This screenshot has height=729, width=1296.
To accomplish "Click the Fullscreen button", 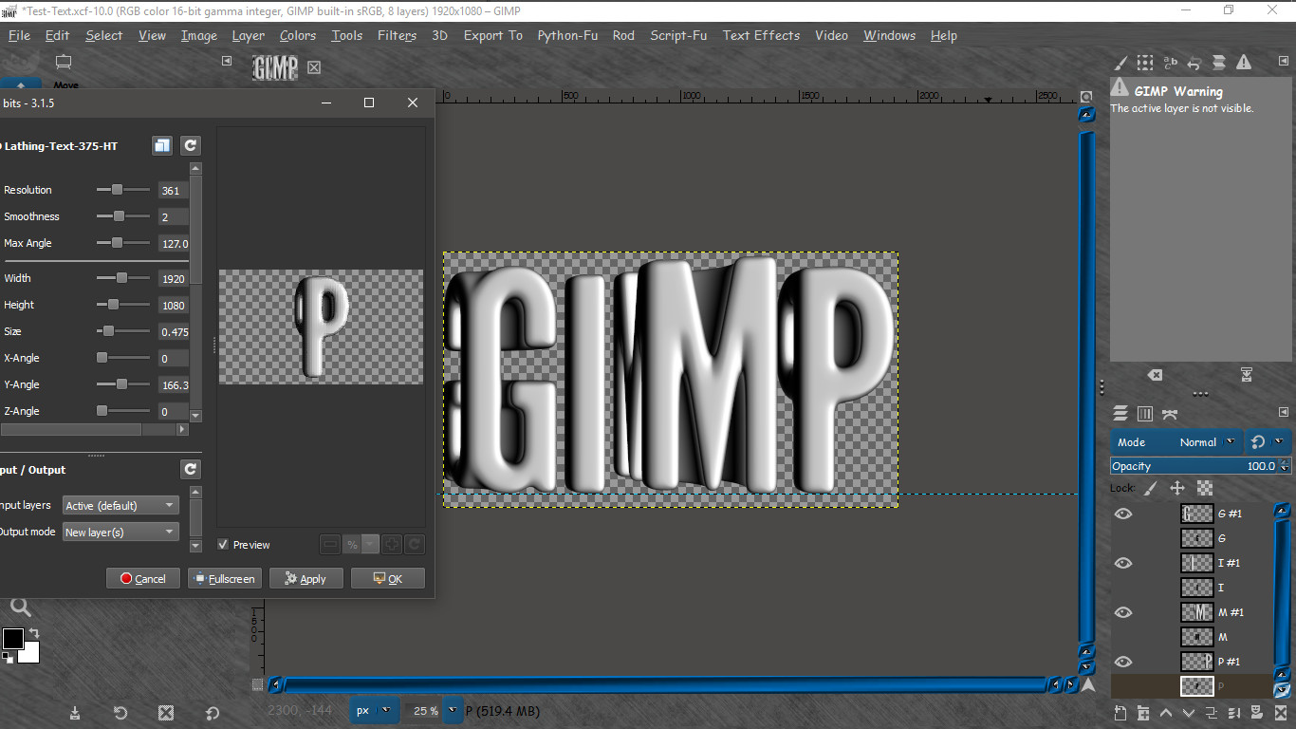I will tap(225, 578).
